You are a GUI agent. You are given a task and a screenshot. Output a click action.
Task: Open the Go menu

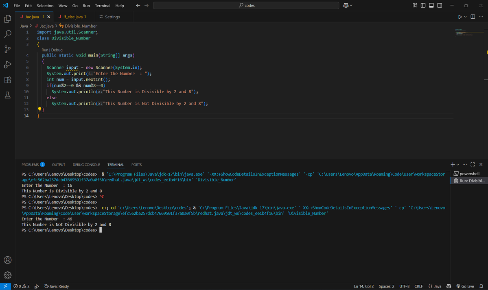pos(75,6)
